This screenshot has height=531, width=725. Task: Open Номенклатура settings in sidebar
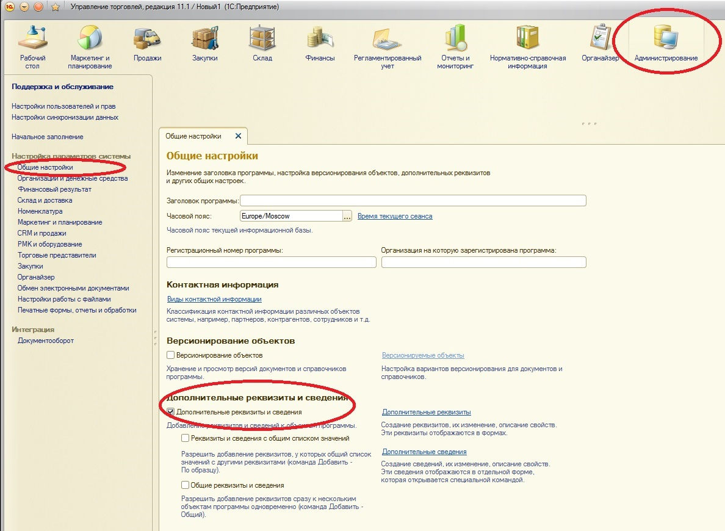click(x=40, y=211)
